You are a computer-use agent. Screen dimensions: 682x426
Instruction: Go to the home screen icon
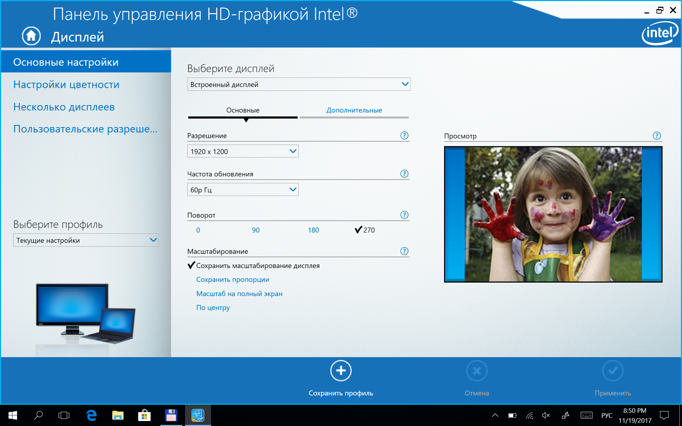click(31, 36)
